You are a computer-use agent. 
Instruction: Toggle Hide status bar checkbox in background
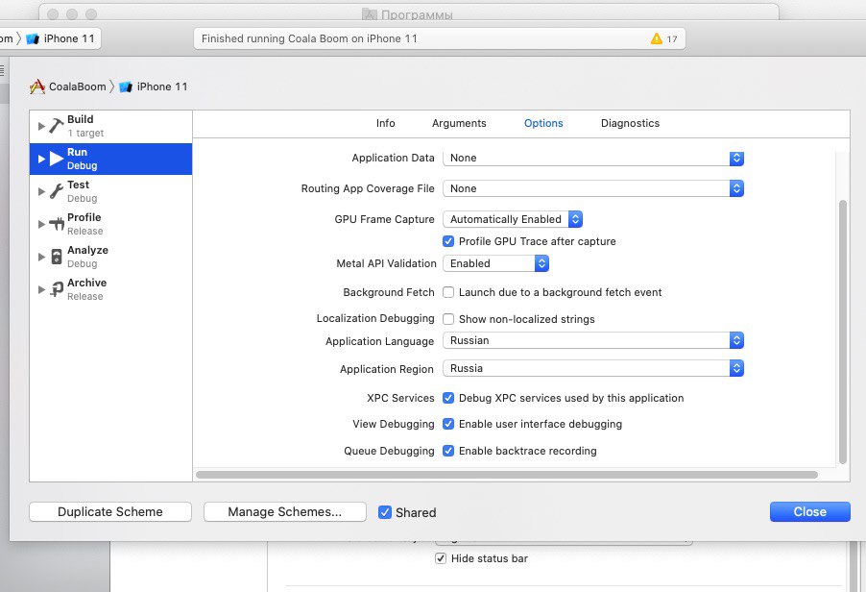click(x=440, y=558)
